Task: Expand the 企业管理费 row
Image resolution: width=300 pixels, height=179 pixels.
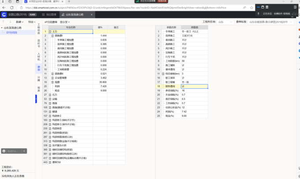Action: tap(50, 78)
